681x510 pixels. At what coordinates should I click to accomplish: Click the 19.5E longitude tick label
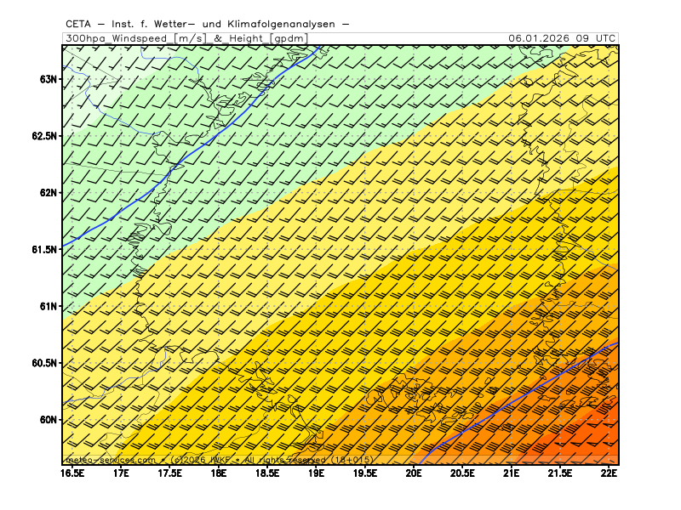[365, 472]
